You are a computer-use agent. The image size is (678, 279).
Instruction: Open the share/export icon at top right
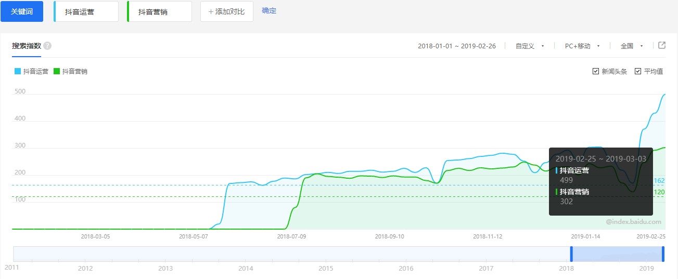[x=662, y=45]
